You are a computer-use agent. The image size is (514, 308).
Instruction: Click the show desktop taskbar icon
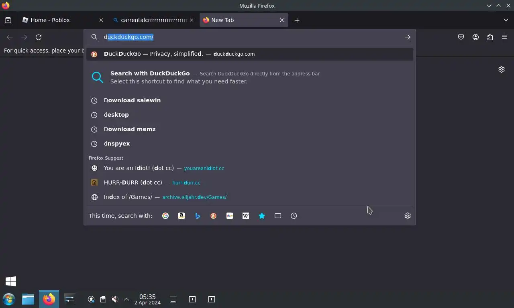coord(173,299)
